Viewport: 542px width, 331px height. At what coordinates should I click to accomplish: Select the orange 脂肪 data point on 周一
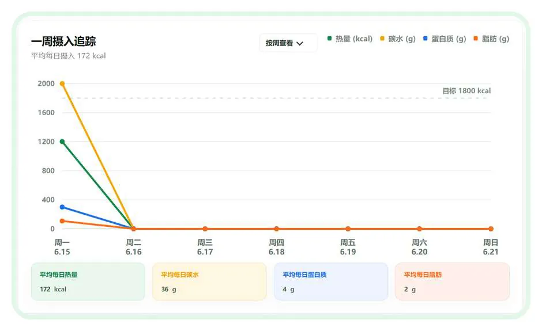tap(62, 221)
